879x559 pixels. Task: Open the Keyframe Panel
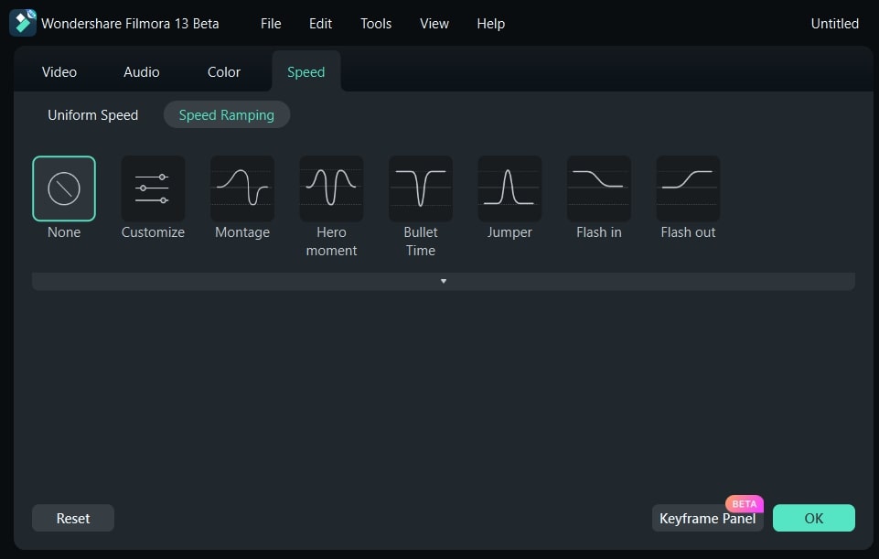point(707,518)
